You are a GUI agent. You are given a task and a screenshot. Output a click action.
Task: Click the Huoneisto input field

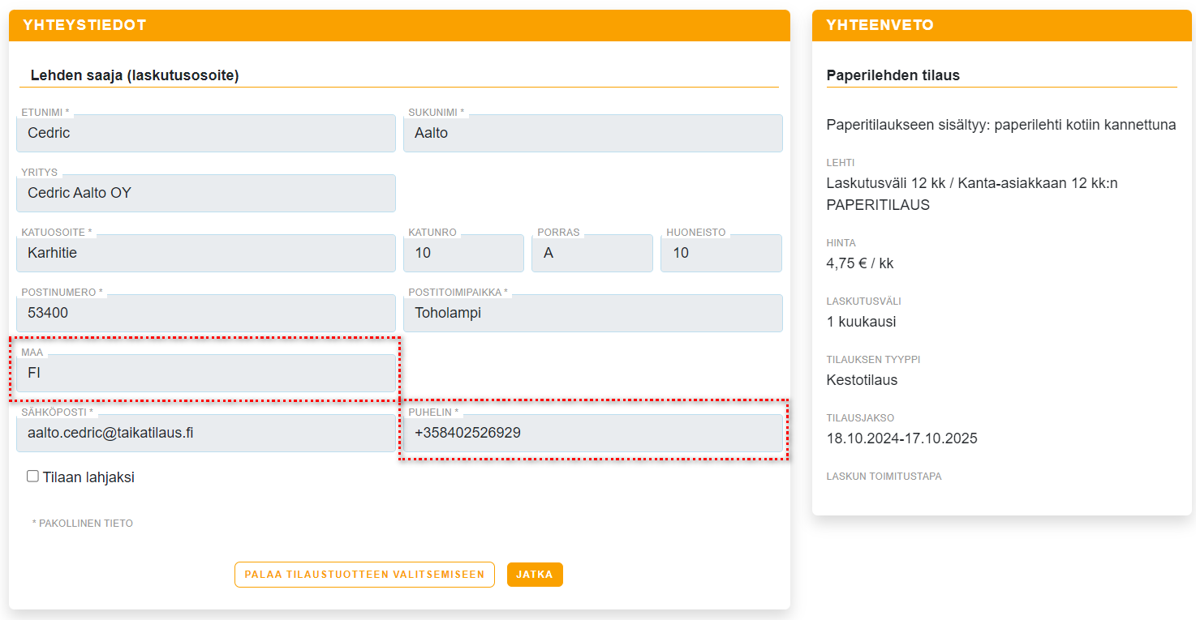click(x=721, y=253)
